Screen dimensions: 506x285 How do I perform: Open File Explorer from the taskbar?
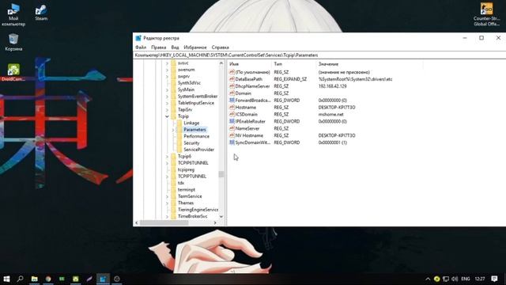pos(34,279)
